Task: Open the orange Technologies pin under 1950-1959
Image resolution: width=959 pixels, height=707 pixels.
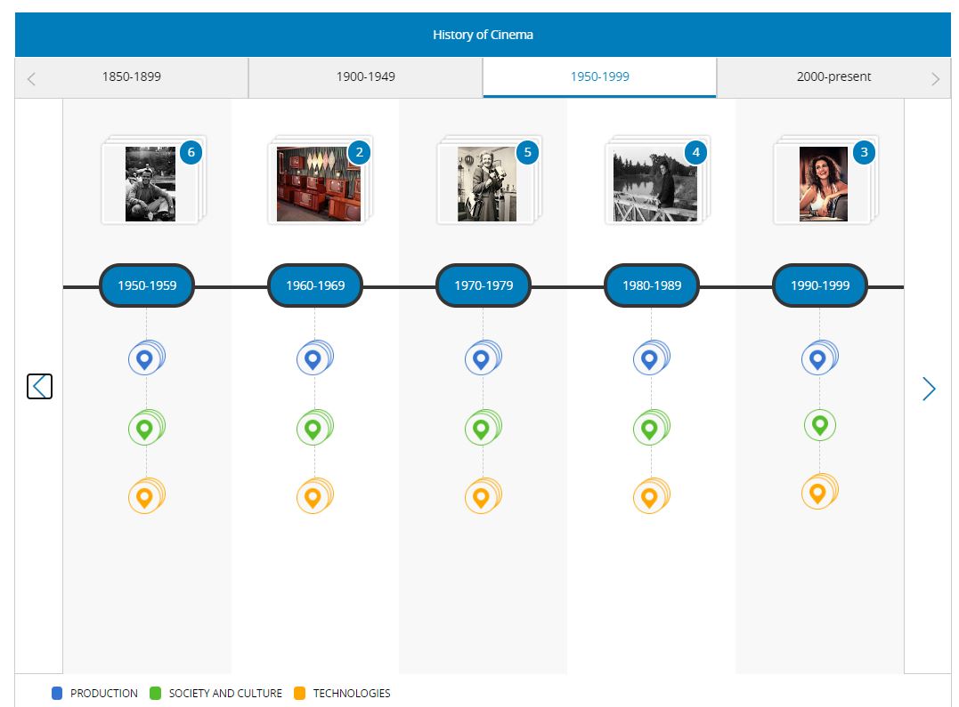Action: [x=145, y=495]
